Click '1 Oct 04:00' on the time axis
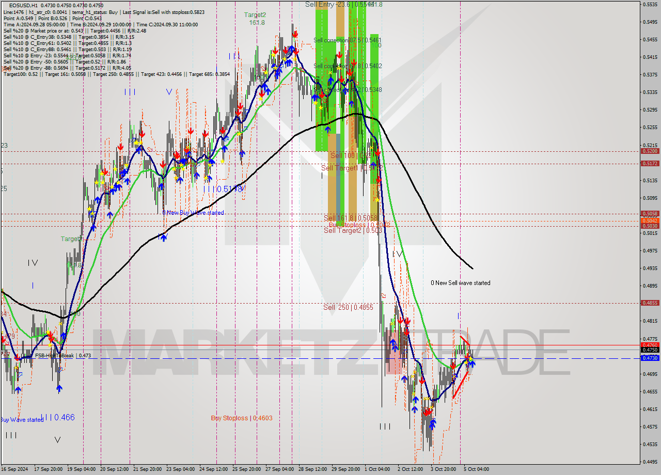Screen dimensions: 661x475 (377, 469)
